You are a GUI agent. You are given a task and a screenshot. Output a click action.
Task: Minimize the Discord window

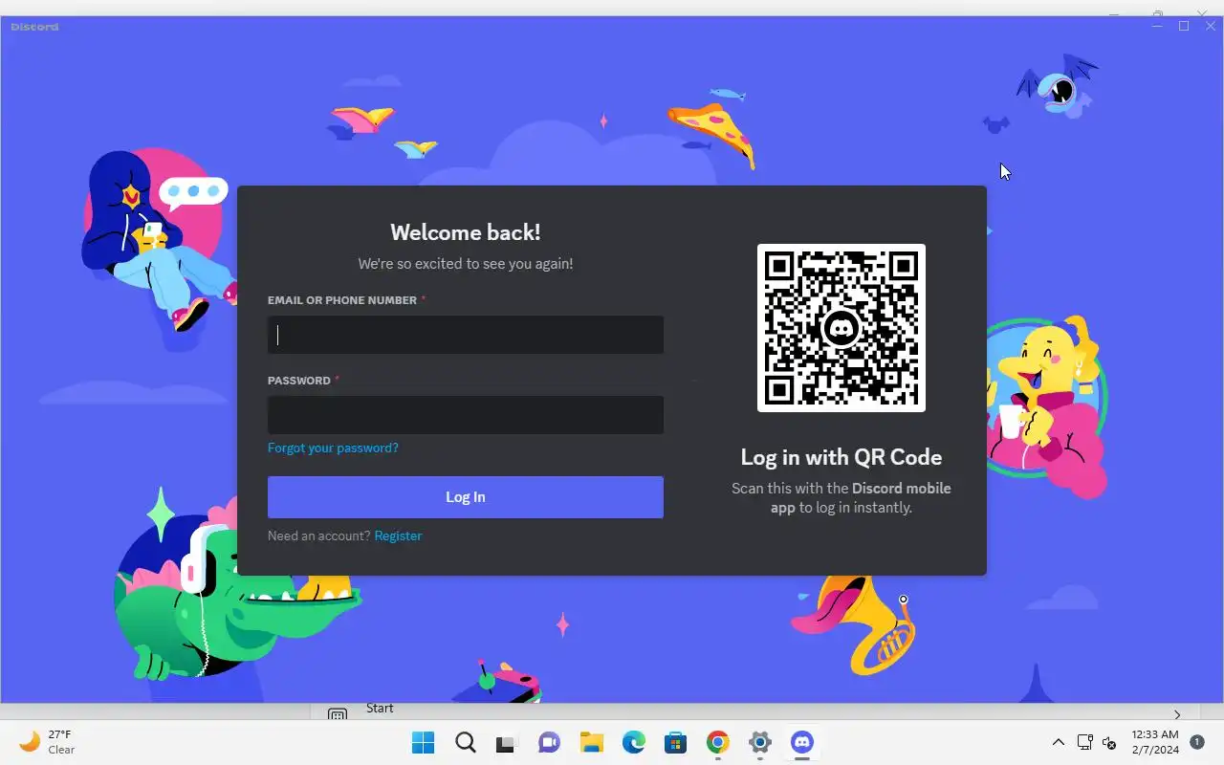(x=1159, y=26)
